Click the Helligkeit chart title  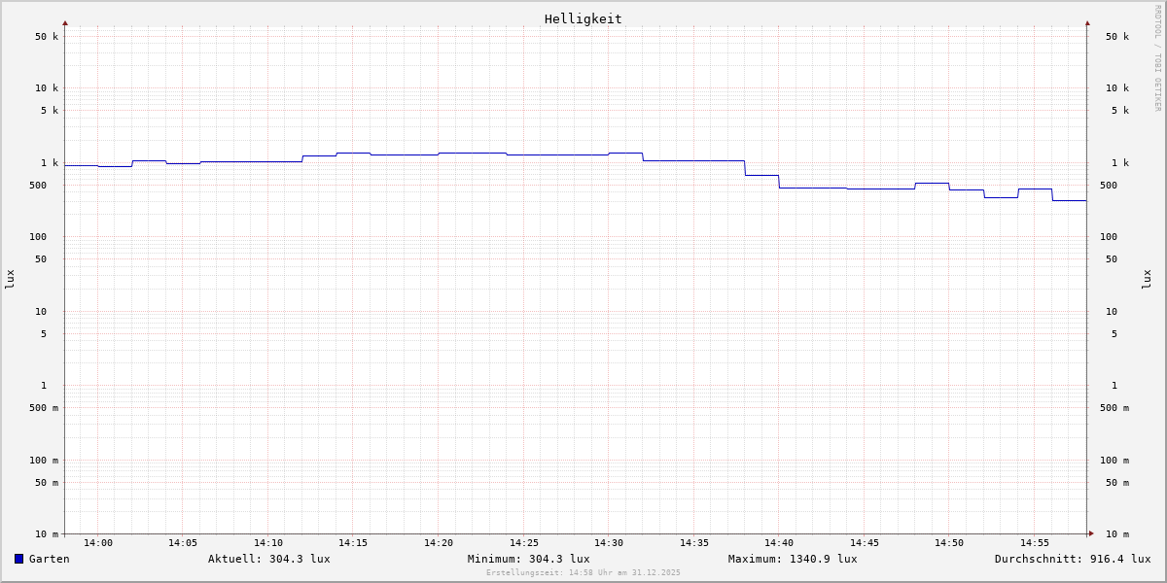click(x=583, y=18)
